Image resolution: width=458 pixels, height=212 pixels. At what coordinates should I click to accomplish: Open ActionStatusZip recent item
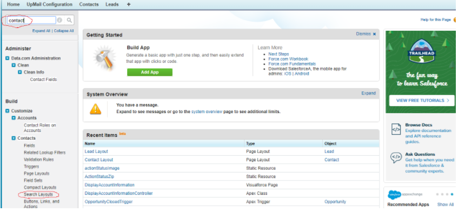(x=99, y=176)
